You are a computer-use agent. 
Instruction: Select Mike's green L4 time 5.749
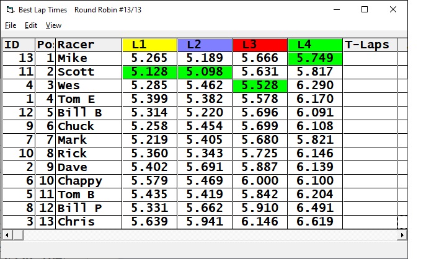(315, 58)
